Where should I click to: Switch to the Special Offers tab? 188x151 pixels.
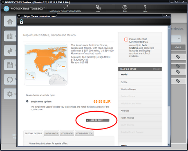coord(34,133)
